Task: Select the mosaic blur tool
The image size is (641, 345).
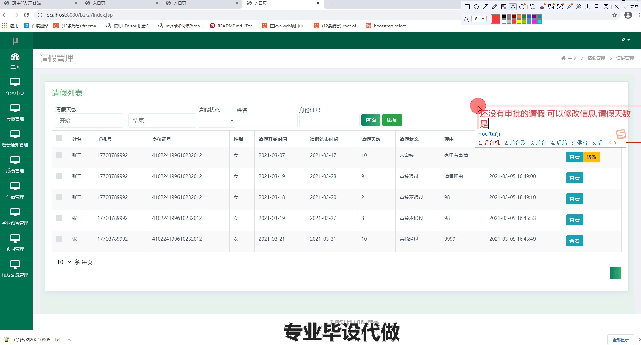Action: pyautogui.click(x=504, y=7)
